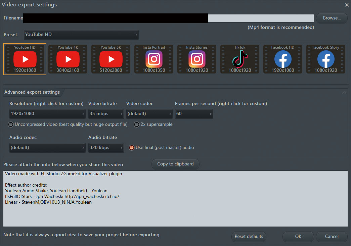This screenshot has width=351, height=246.
Task: Select the YouTube 5K preset icon
Action: [x=111, y=59]
